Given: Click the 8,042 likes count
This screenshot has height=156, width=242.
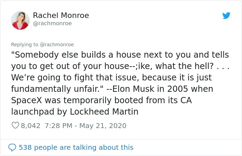Looking at the screenshot, I should [x=30, y=126].
